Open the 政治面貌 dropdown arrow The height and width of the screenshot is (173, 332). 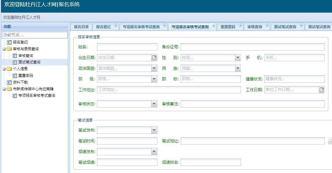[x=154, y=69]
